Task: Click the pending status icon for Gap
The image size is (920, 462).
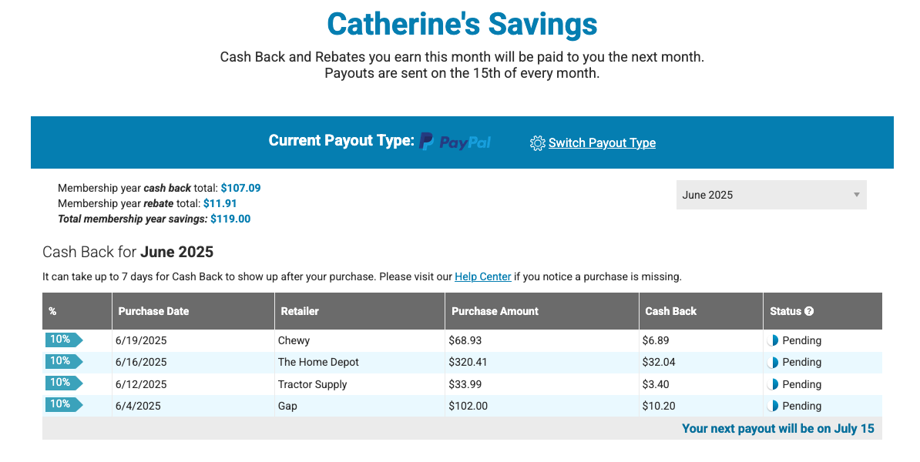Action: point(774,406)
